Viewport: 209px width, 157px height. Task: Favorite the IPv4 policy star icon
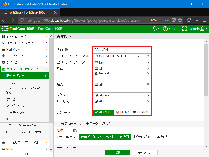pos(46,75)
